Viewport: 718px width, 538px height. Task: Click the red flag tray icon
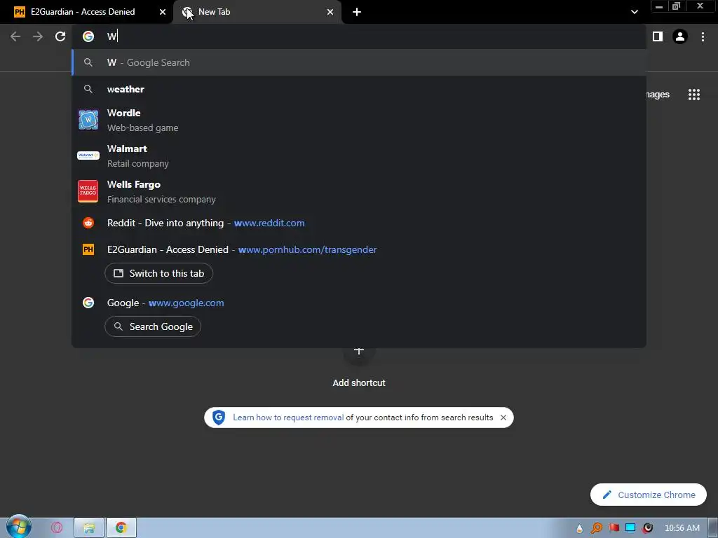614,528
